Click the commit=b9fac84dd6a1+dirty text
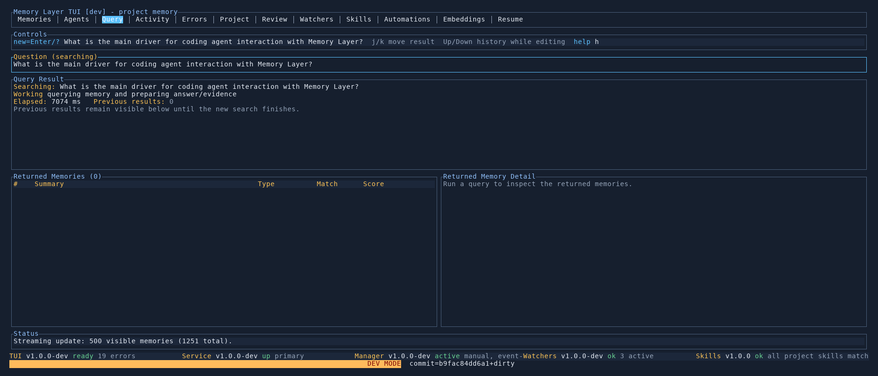Viewport: 878px width, 376px height. tap(462, 363)
